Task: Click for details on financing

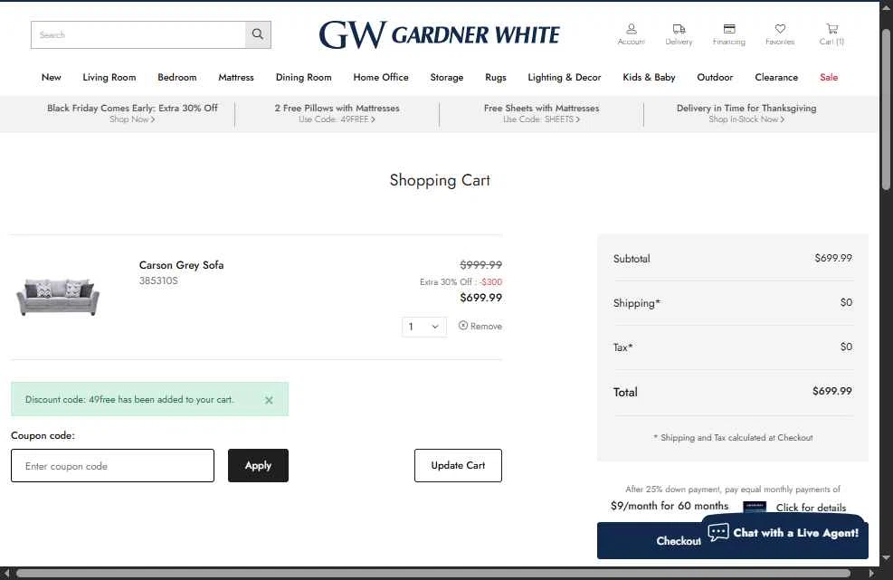Action: [811, 507]
